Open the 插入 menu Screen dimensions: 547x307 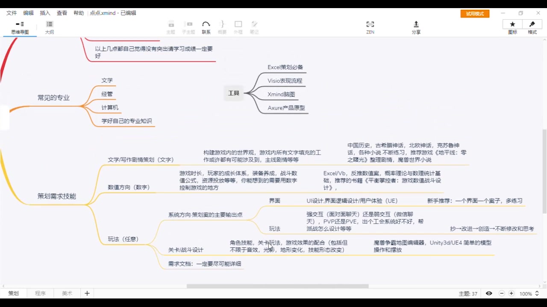45,13
